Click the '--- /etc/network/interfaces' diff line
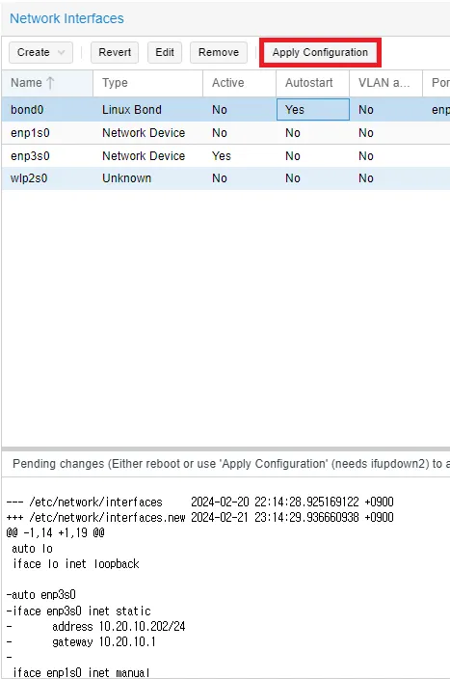The height and width of the screenshot is (679, 450). pos(199,502)
